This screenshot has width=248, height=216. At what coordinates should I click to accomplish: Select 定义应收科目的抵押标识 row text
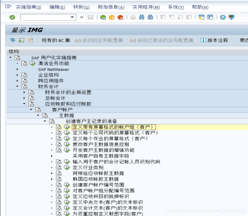pos(101,196)
